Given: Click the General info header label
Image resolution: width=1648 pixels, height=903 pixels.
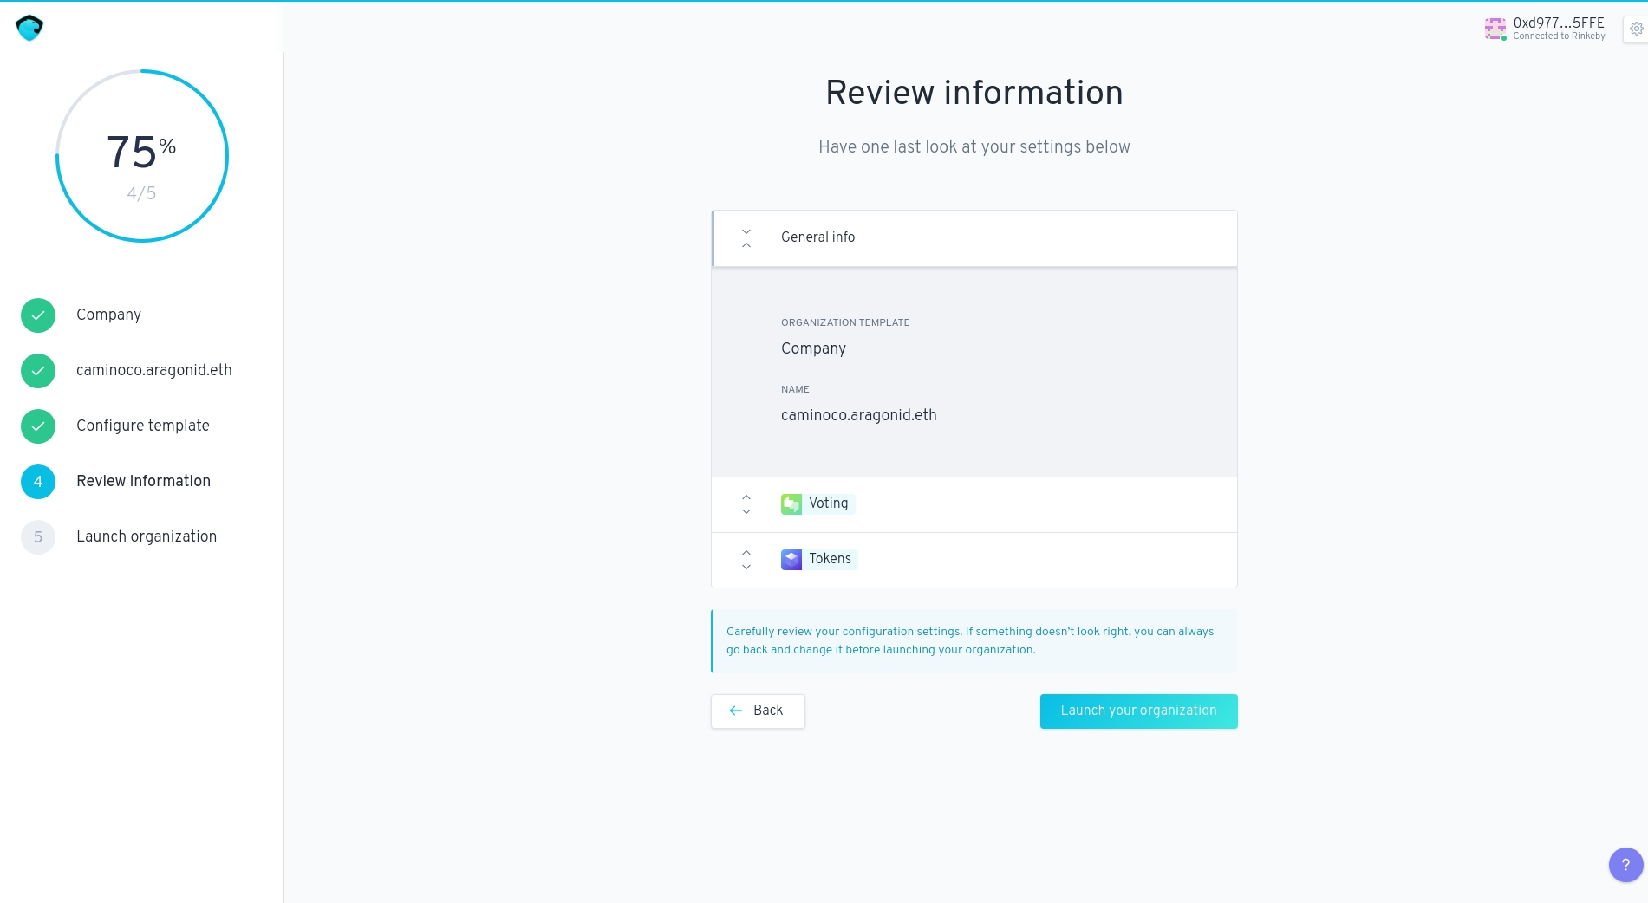Looking at the screenshot, I should (817, 237).
